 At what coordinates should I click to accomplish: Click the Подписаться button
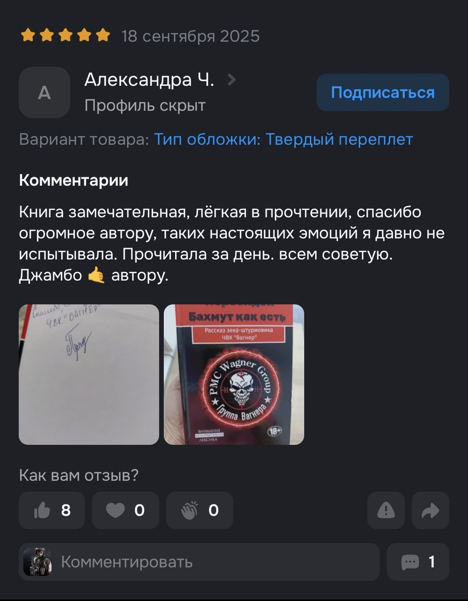click(x=383, y=93)
